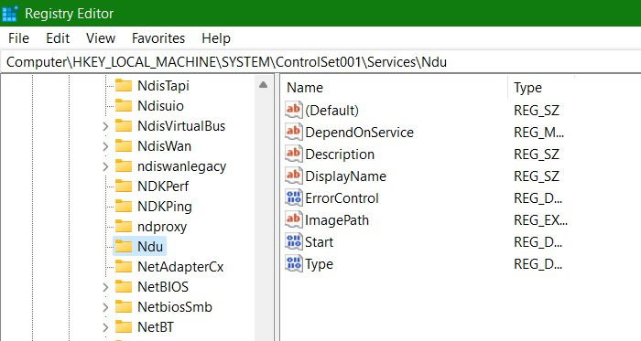Expand the NetBIOS key
This screenshot has width=641, height=341.
pyautogui.click(x=105, y=287)
